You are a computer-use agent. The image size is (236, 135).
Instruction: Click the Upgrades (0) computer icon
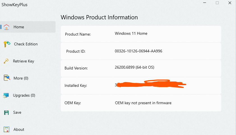6,96
